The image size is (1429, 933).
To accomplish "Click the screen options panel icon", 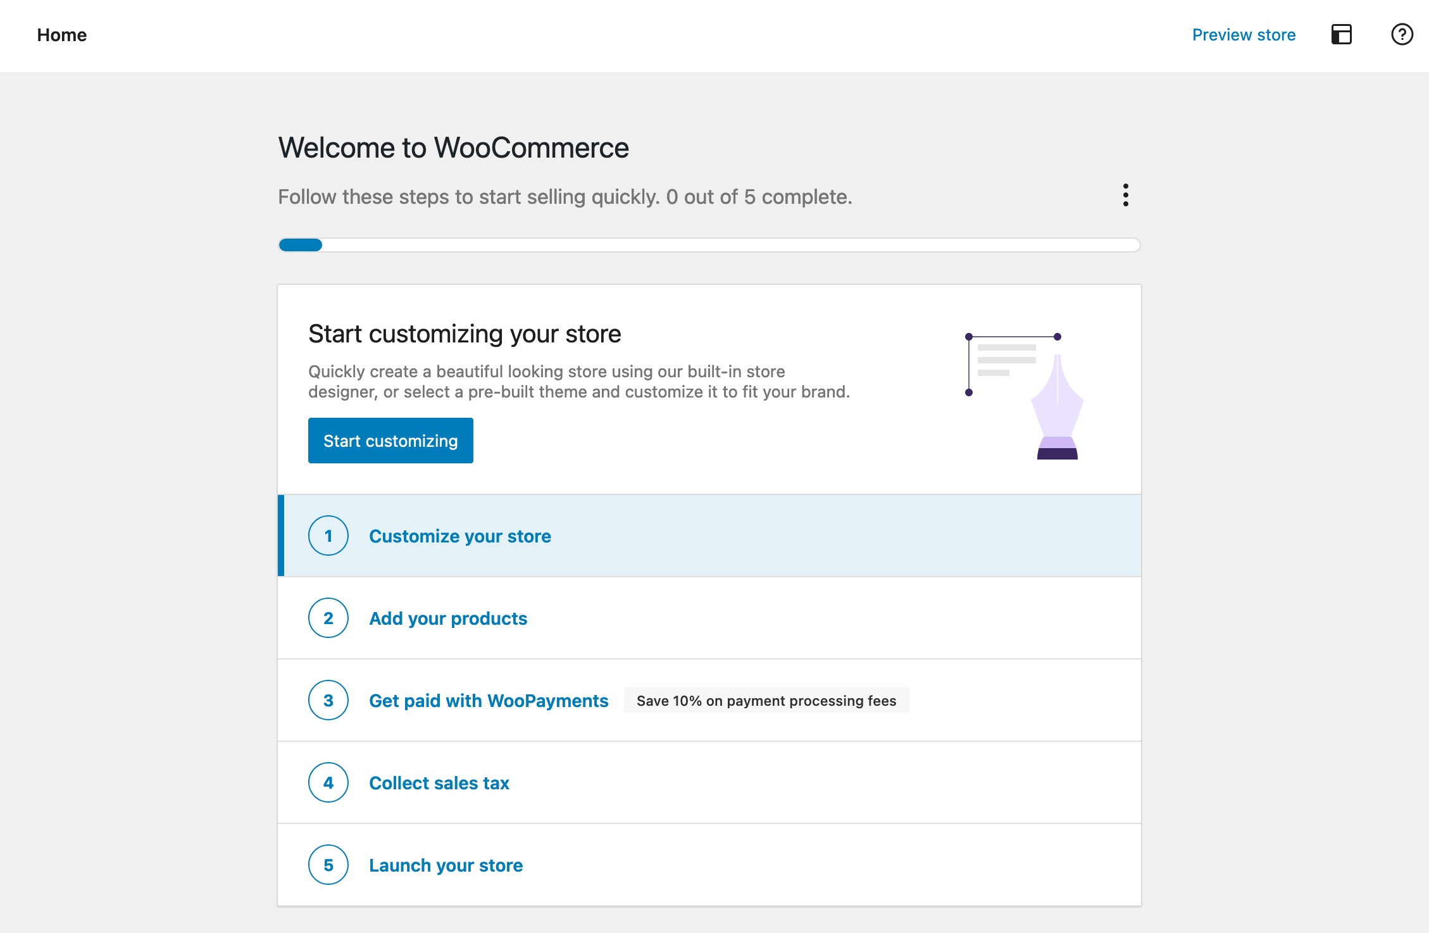I will coord(1342,35).
